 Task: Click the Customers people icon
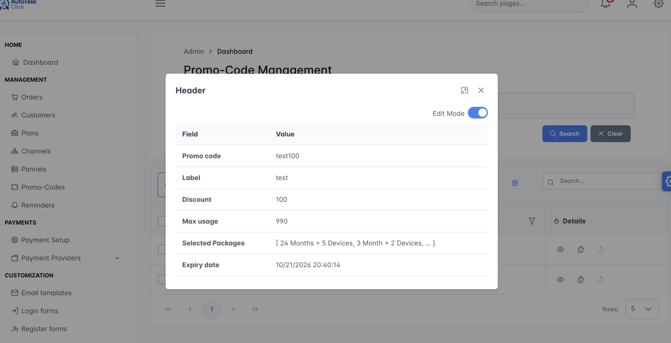tap(15, 115)
